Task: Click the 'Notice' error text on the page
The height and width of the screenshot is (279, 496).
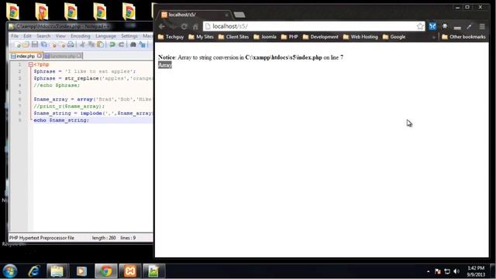Action: pos(167,57)
